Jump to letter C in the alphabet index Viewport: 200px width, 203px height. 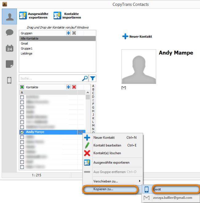point(93,93)
